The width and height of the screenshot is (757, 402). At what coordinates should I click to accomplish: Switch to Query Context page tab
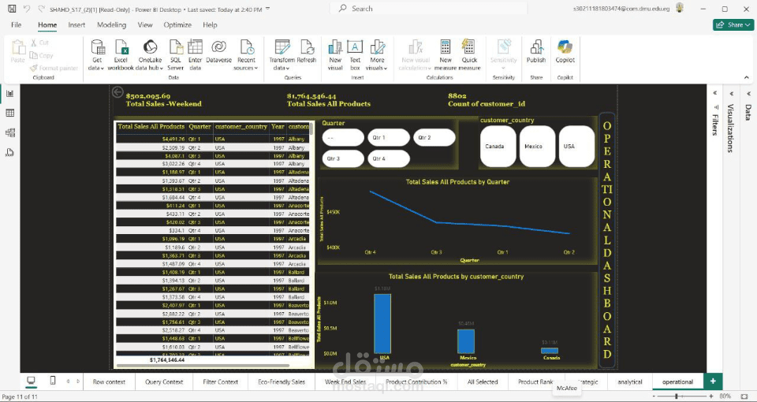164,382
